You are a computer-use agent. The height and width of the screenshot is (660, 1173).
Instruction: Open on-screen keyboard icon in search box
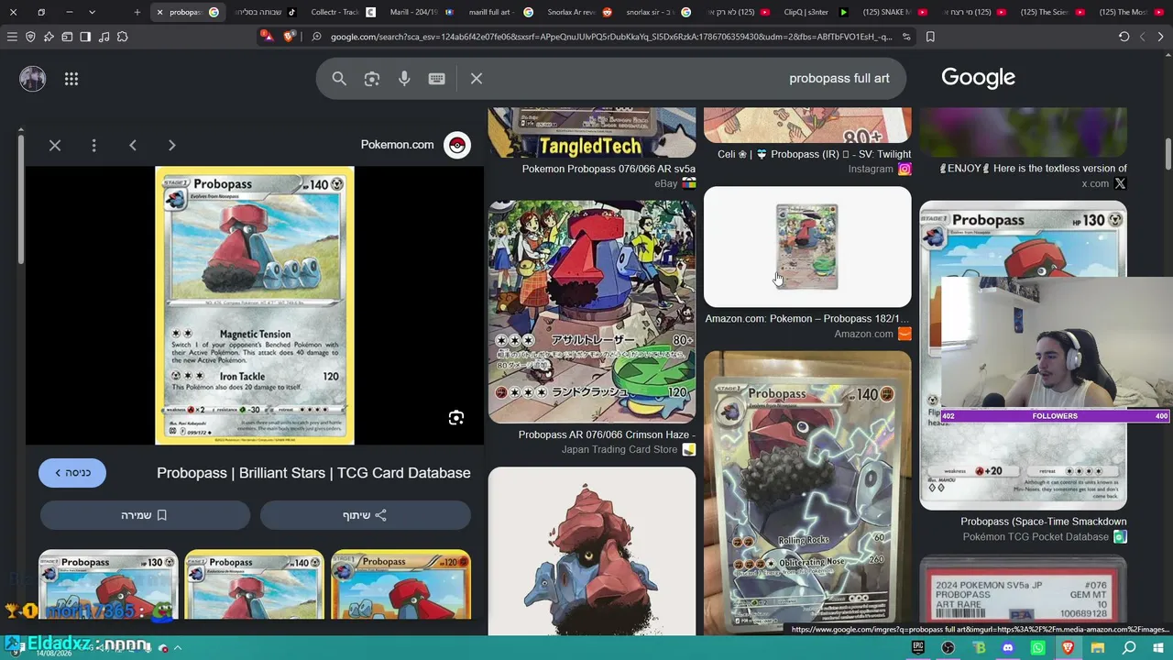(x=436, y=79)
